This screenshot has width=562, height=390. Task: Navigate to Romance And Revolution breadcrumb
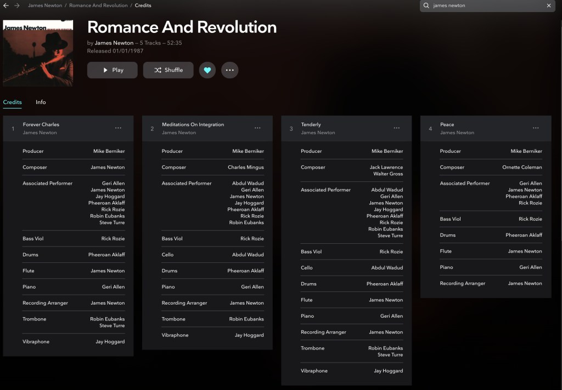tap(98, 5)
